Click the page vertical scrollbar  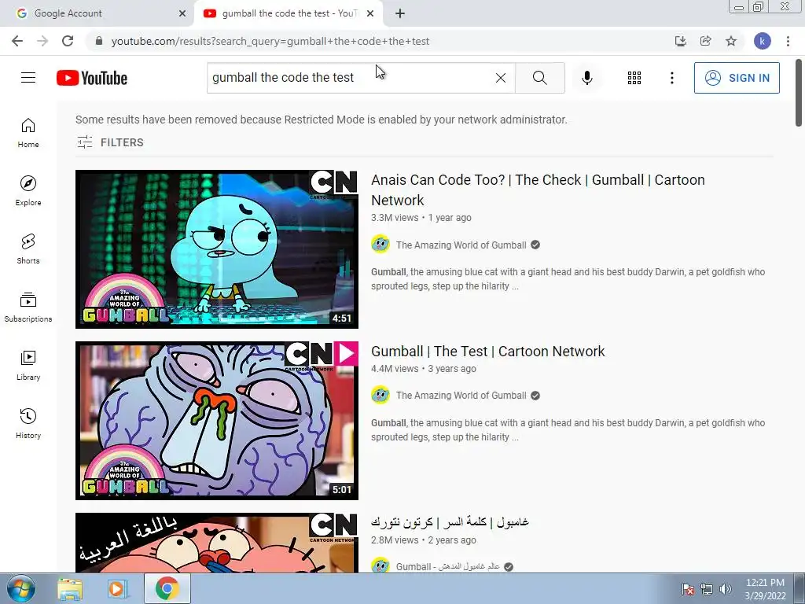pos(799,93)
